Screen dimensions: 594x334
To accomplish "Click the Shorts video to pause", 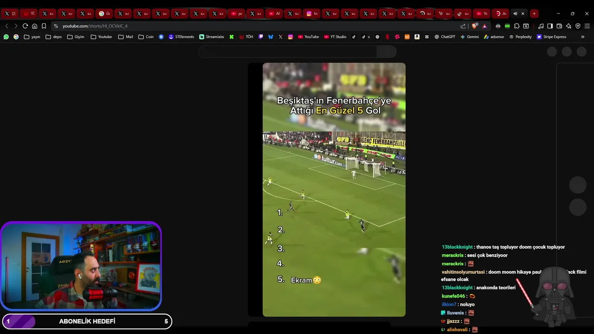I will coord(334,190).
